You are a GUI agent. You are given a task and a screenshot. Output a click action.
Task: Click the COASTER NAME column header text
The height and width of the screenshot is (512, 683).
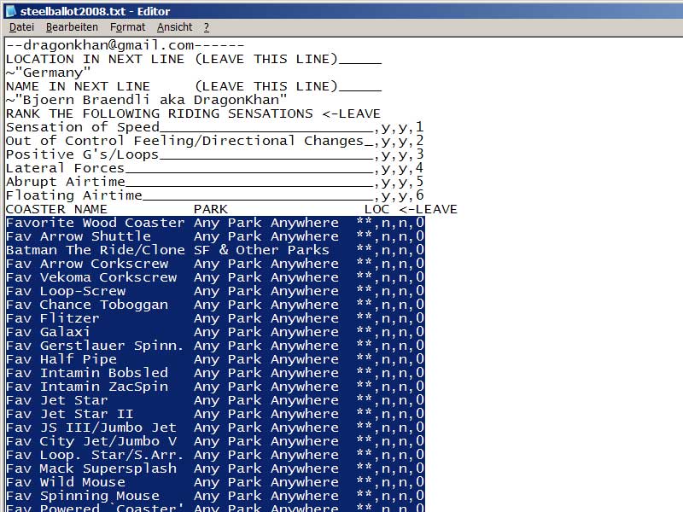point(57,209)
